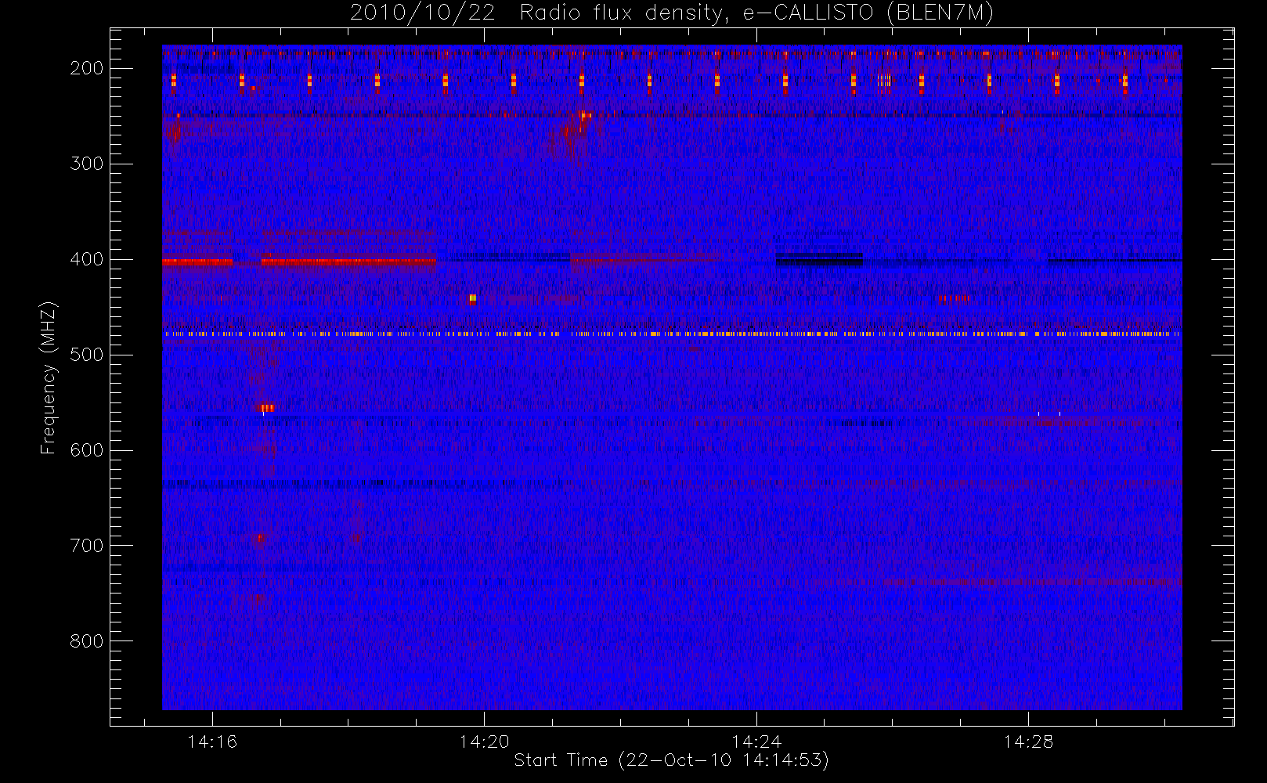Click the "Start Time (22-Oct-10 14:14:53)" label
Viewport: 1267px width, 783px height.
(x=671, y=760)
